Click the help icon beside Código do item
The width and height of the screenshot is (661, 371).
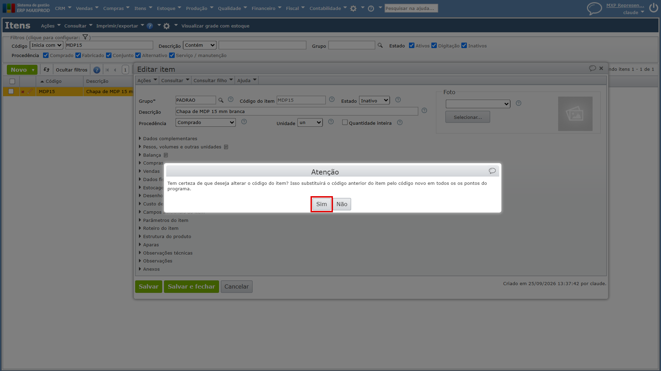pyautogui.click(x=332, y=99)
